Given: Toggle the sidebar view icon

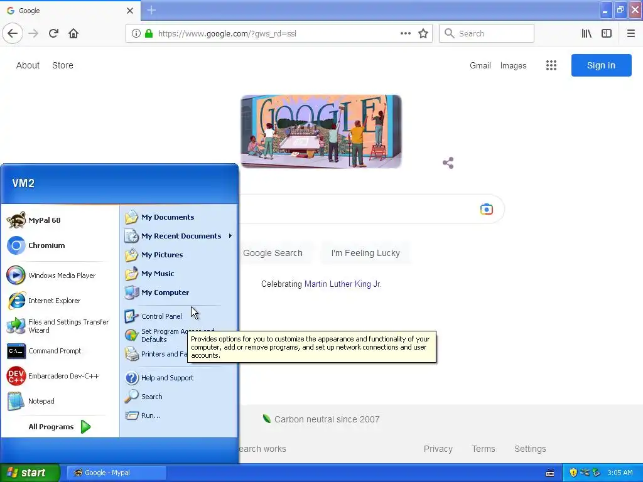Looking at the screenshot, I should click(607, 33).
